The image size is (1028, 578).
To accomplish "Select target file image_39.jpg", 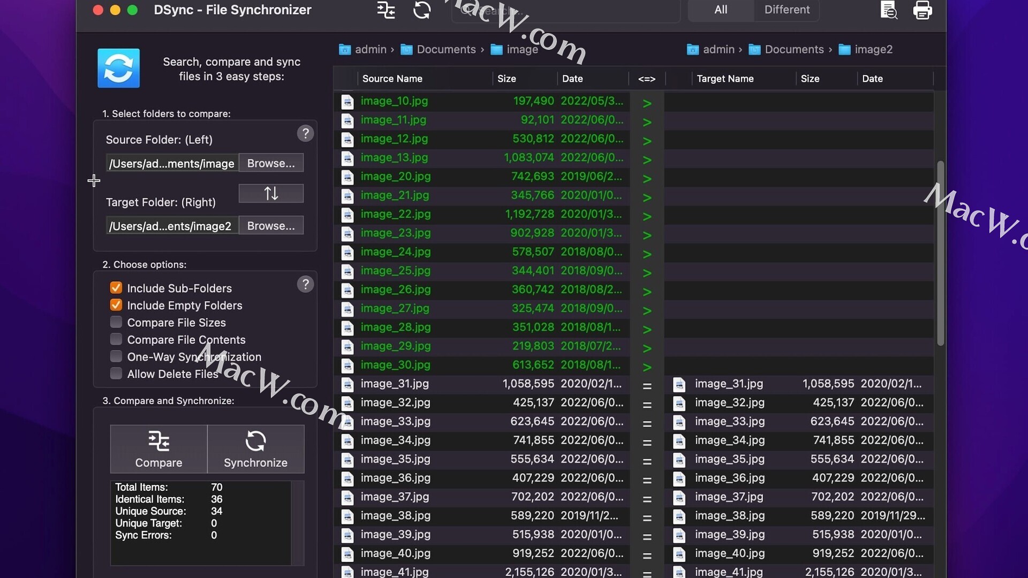I will point(729,535).
